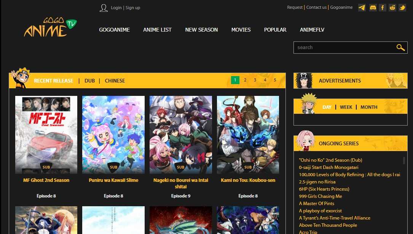
Task: Switch to the CHINESE releases tab
Action: pos(115,81)
